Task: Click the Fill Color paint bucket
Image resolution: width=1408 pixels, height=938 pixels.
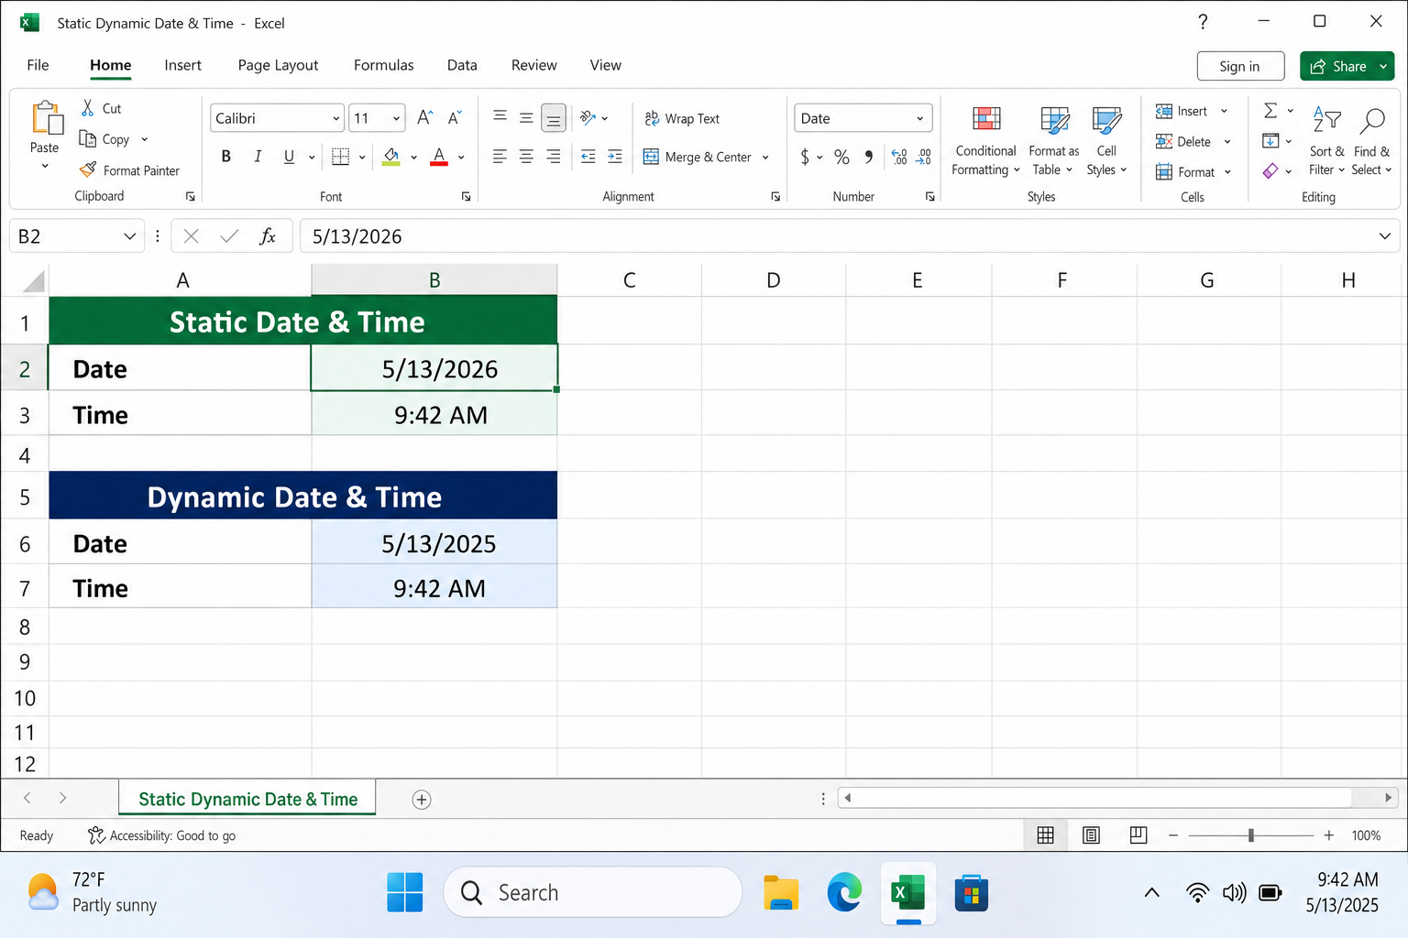Action: click(x=391, y=157)
